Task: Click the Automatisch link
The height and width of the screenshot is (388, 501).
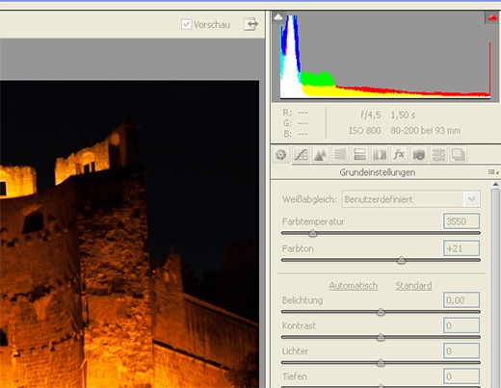Action: tap(354, 286)
